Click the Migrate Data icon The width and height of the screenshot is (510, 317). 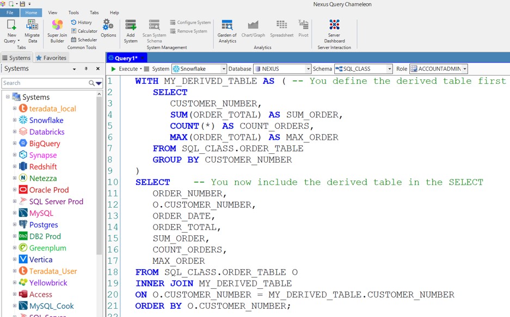point(32,30)
